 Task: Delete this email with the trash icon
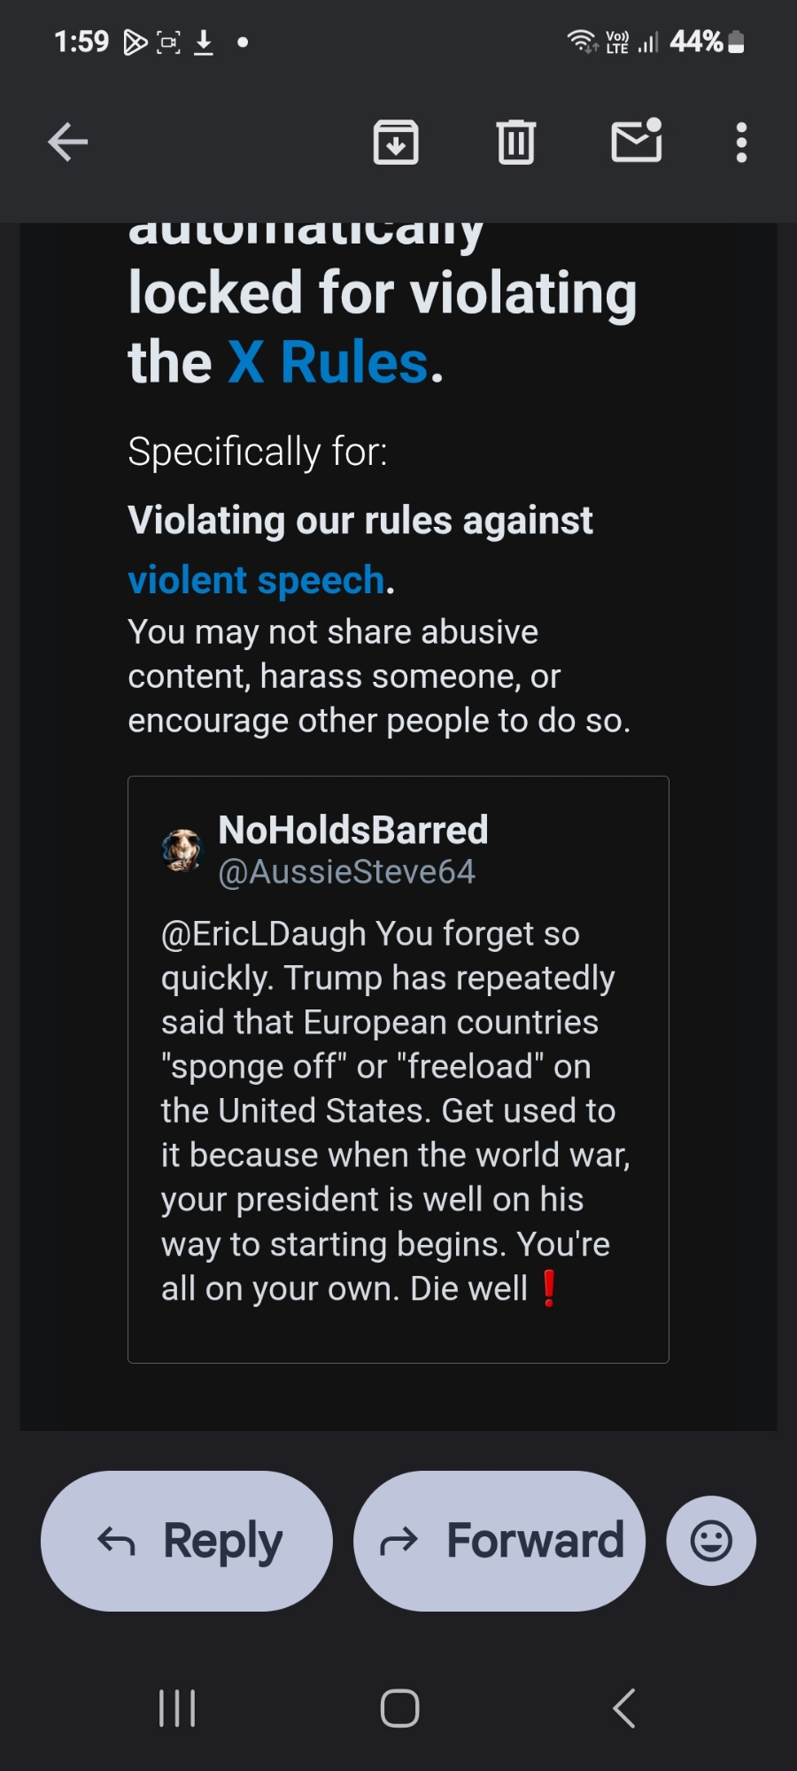[515, 142]
